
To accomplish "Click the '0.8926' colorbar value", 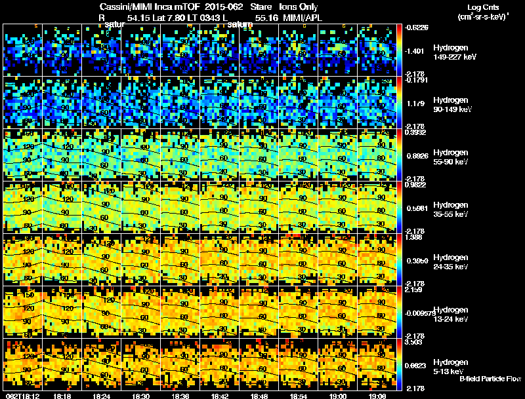I will [x=417, y=156].
